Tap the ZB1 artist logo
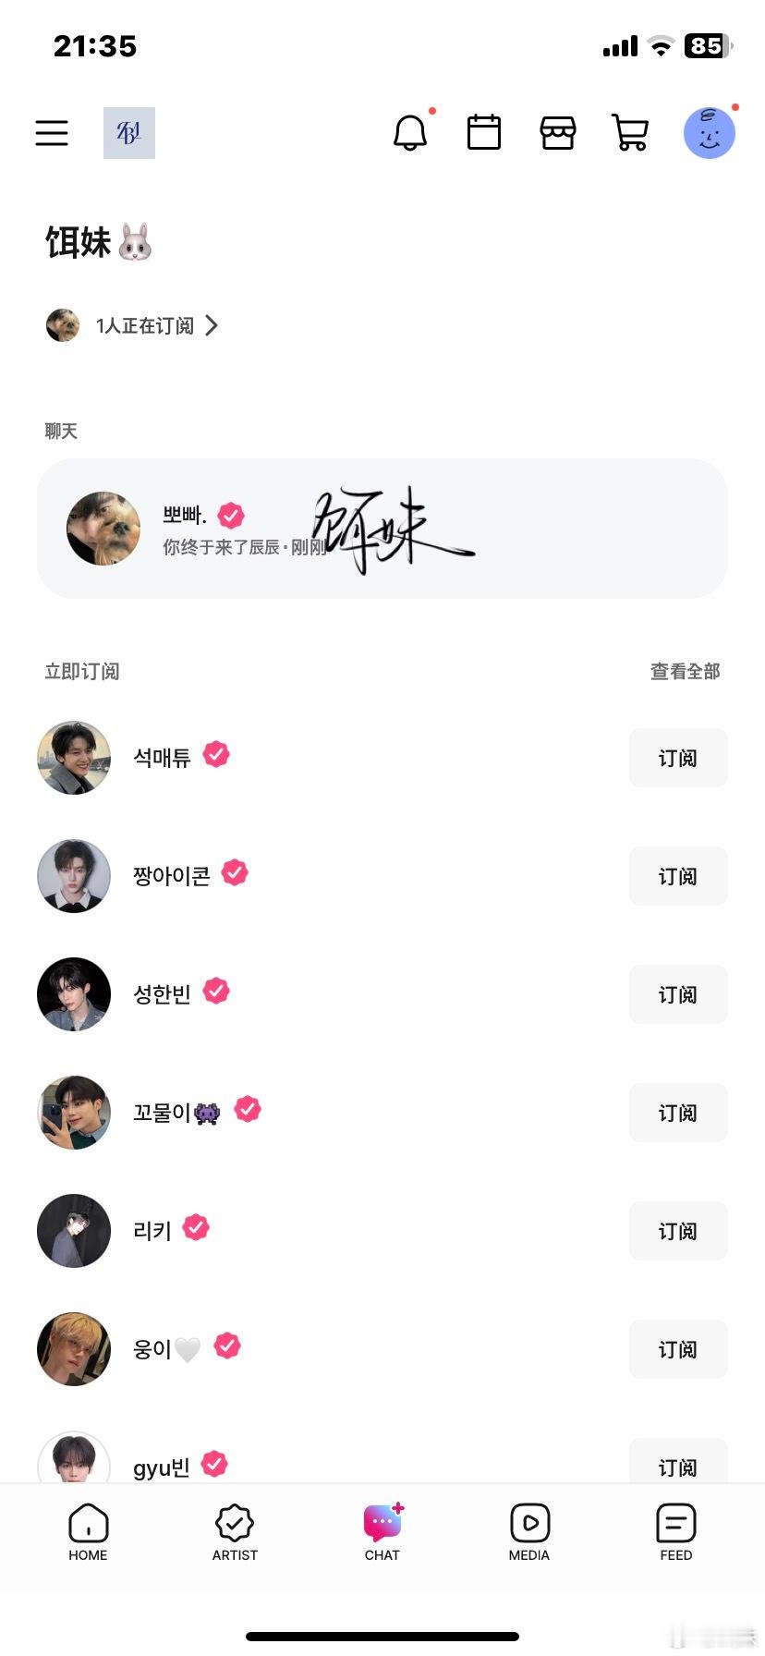This screenshot has width=765, height=1656. click(129, 133)
